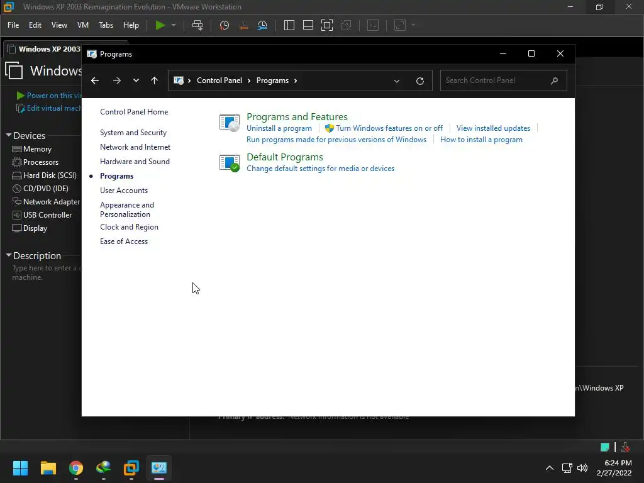644x483 pixels.
Task: Click View installed updates link
Action: point(493,128)
